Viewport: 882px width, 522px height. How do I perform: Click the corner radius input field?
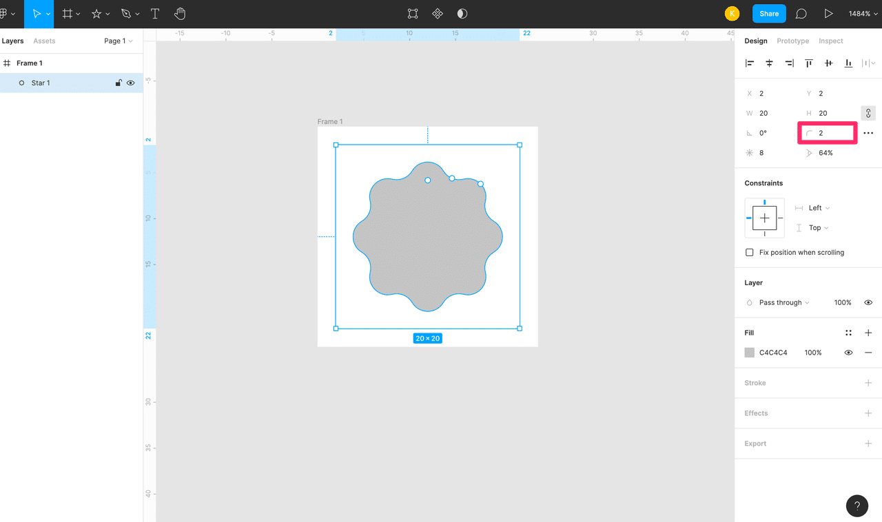[x=834, y=133]
